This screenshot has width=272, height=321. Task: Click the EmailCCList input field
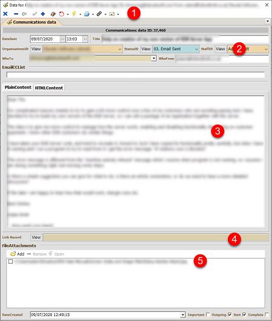click(x=135, y=75)
